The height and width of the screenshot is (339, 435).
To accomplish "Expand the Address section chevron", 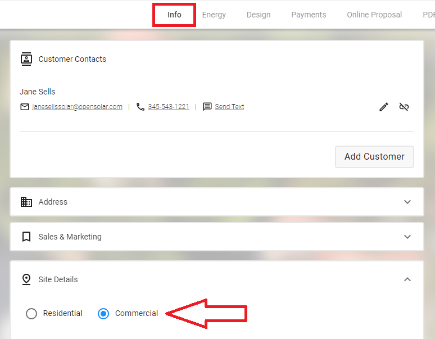I will pyautogui.click(x=407, y=202).
